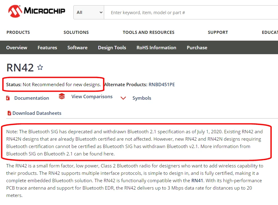Viewport: 278px width, 205px height.
Task: Open the View Comparisons link
Action: (92, 97)
